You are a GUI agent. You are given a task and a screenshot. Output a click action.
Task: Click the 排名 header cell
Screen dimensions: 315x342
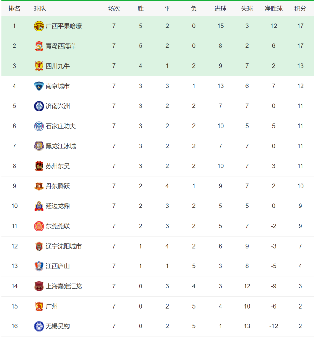click(14, 9)
